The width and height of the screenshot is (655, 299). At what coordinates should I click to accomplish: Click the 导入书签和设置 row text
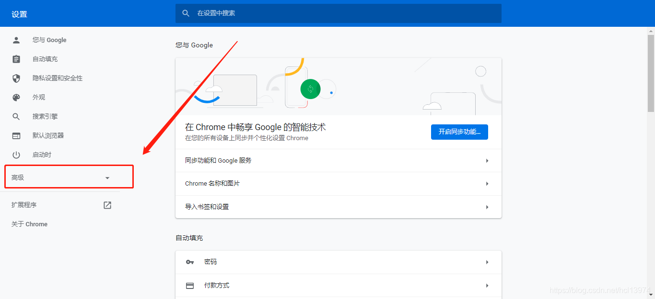click(207, 207)
